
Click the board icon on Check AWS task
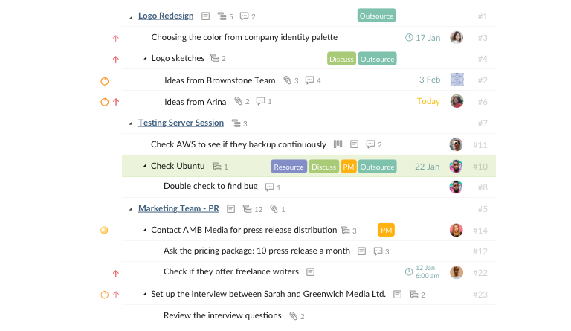click(338, 144)
